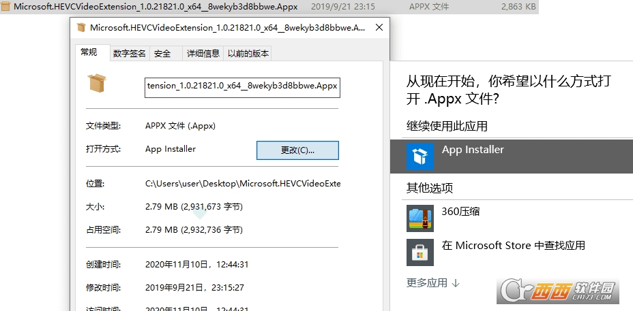Click the large package icon beside filename field

coord(97,83)
